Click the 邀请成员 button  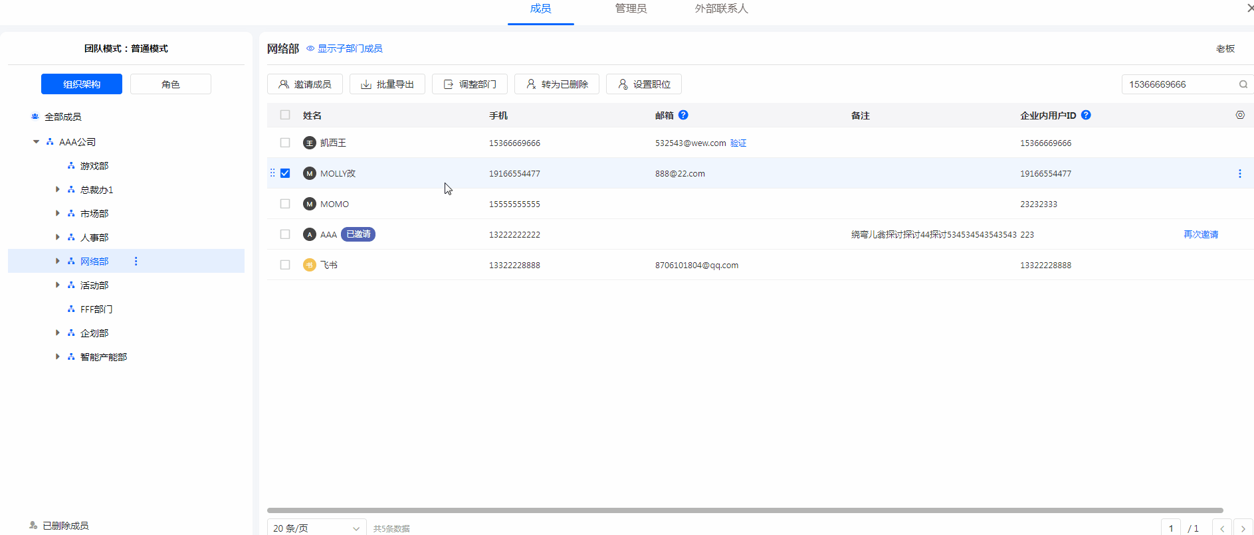(305, 84)
